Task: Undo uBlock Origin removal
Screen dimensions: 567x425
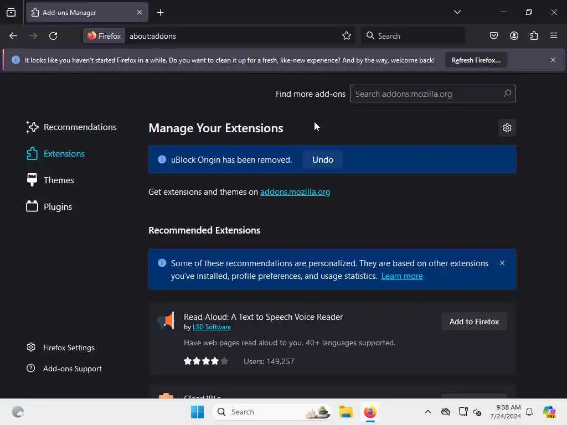Action: point(323,160)
